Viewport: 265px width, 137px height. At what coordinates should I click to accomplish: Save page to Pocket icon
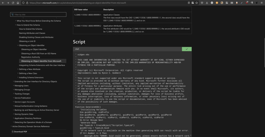click(202, 3)
